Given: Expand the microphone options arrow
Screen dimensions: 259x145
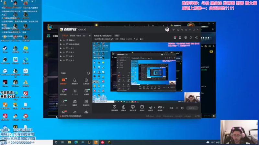Looking at the screenshot, I should [x=154, y=108].
